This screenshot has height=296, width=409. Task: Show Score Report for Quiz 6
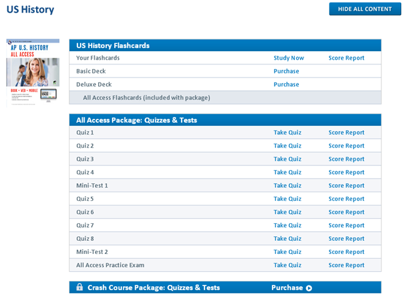(346, 212)
